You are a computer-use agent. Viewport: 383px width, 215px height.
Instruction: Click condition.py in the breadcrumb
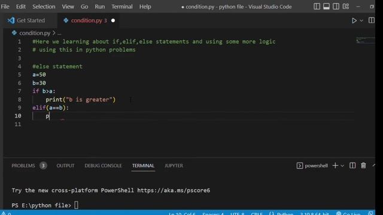point(35,33)
